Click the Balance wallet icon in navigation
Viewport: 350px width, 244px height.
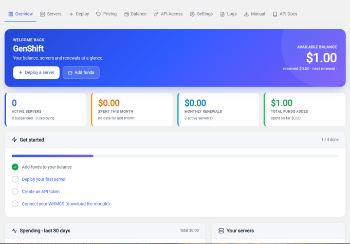pos(127,14)
